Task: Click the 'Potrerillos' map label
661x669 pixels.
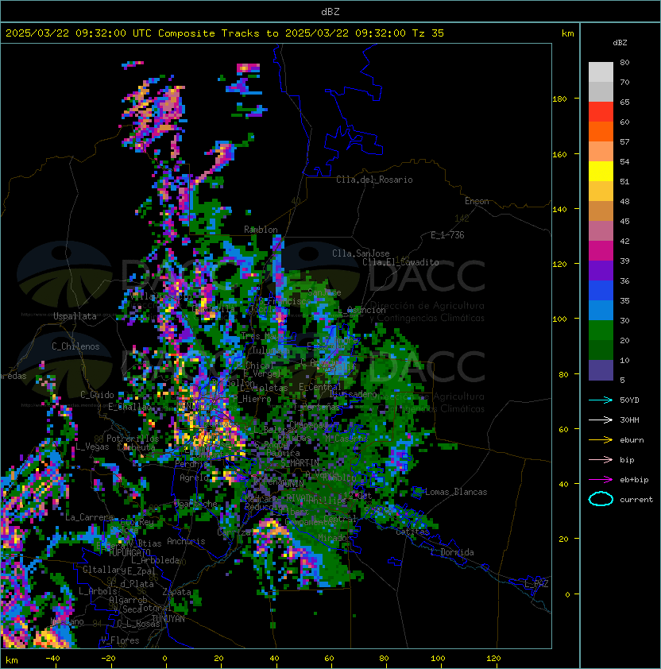Action: (133, 439)
